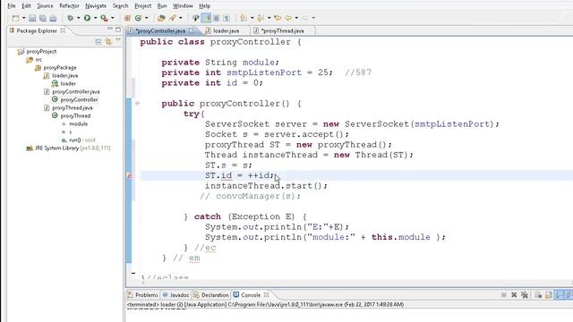Minimize the Package Explorer panel
The image size is (573, 322).
tap(109, 29)
